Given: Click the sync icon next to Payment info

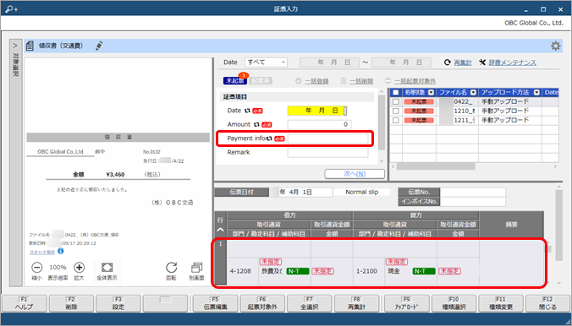Looking at the screenshot, I should 270,139.
